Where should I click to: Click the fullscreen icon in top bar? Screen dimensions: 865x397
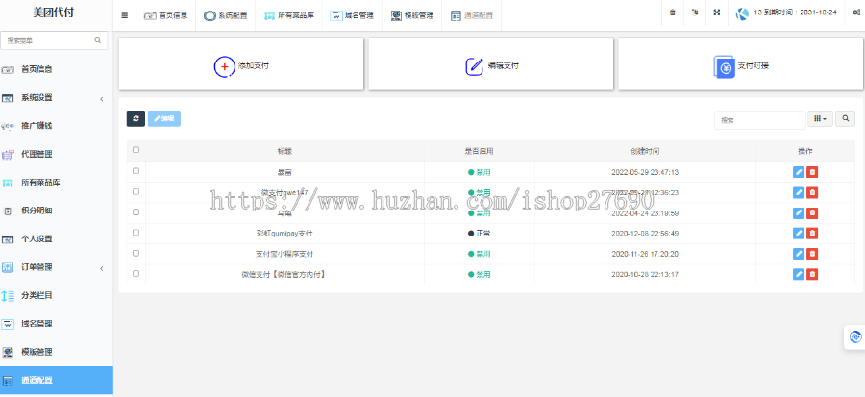(716, 13)
